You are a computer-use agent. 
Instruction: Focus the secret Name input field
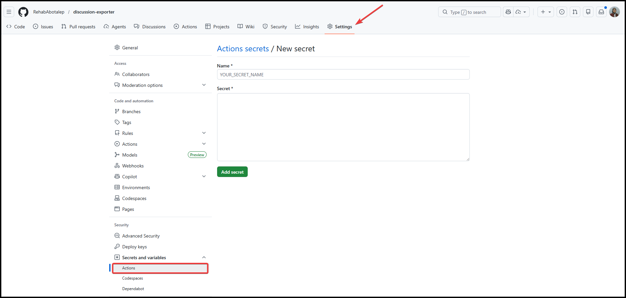(343, 75)
